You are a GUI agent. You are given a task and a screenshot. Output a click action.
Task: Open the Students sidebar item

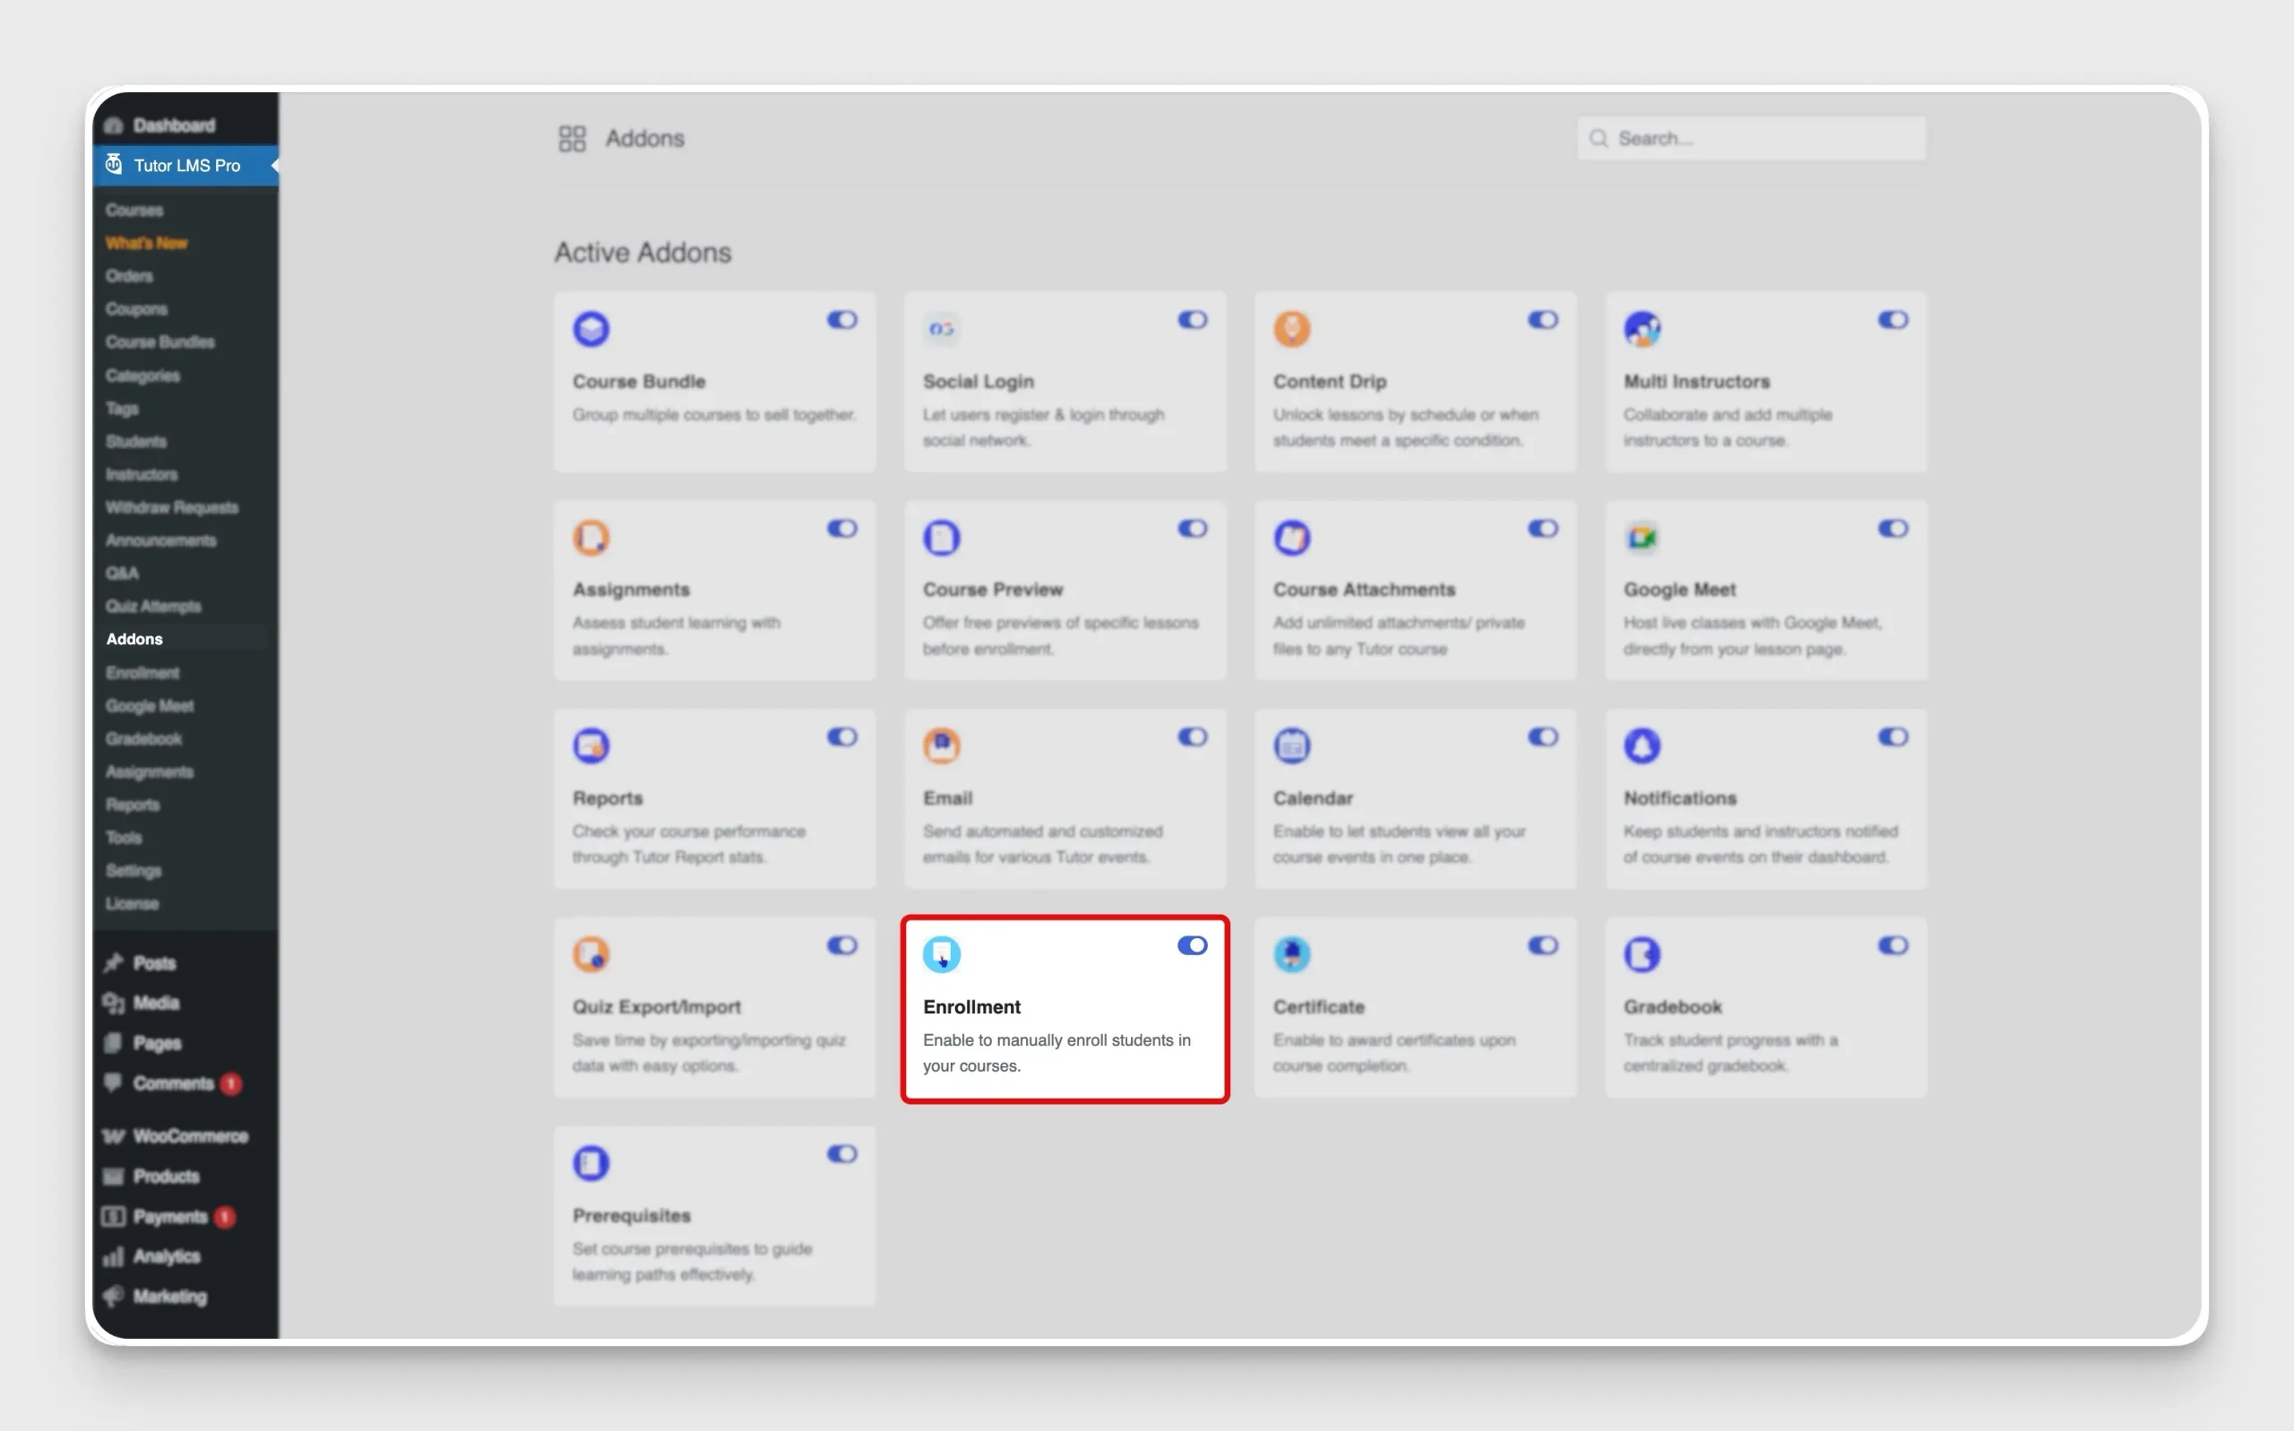[136, 441]
